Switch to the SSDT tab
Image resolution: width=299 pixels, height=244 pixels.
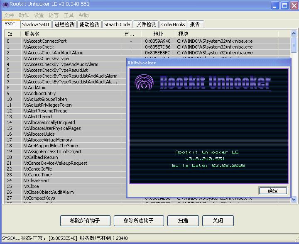coord(11,24)
